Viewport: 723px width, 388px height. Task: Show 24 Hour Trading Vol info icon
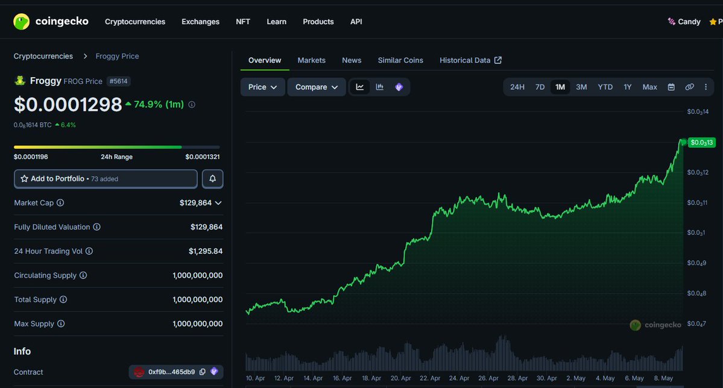(x=89, y=251)
